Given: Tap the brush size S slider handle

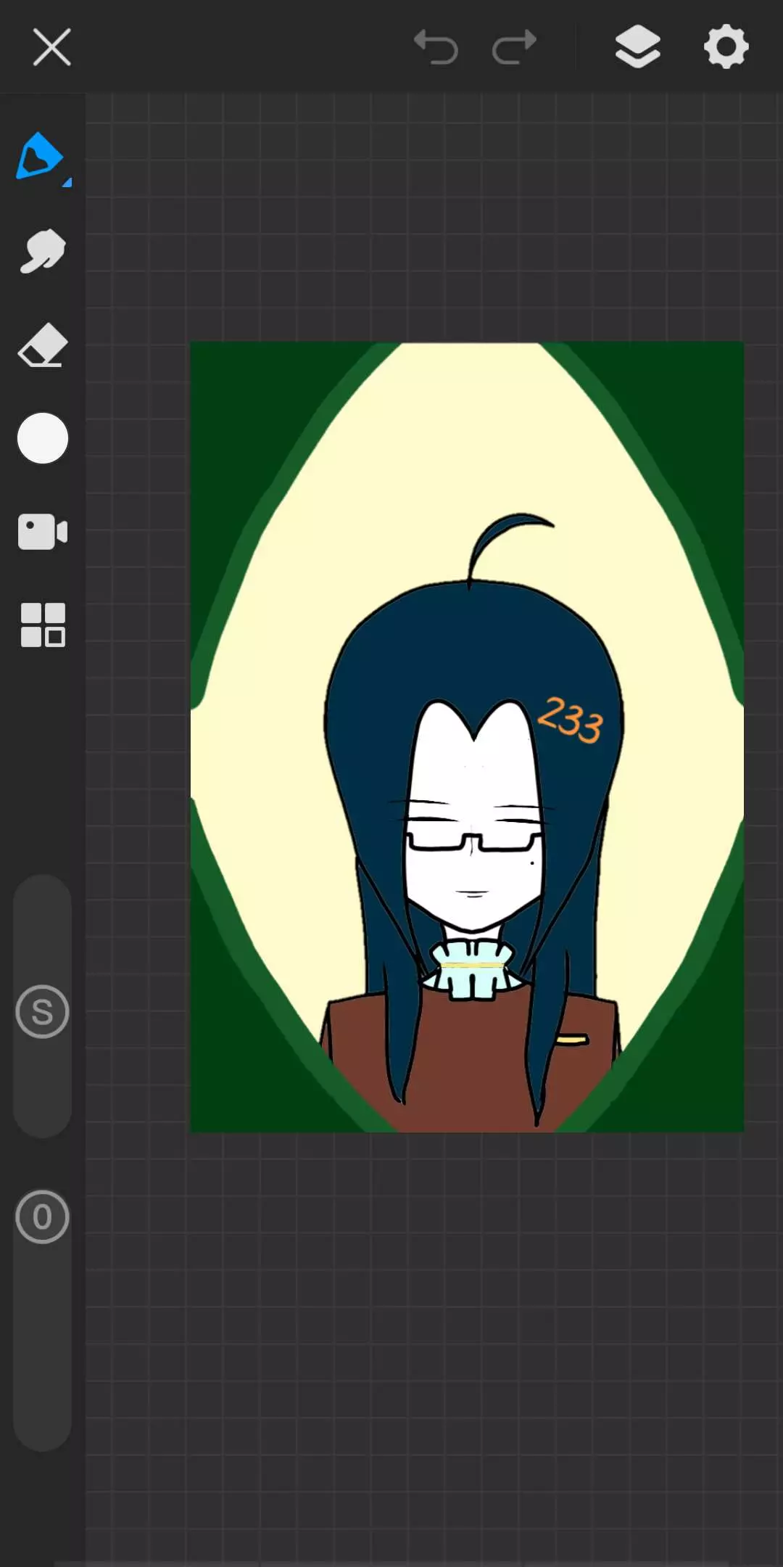Looking at the screenshot, I should pos(43,1011).
